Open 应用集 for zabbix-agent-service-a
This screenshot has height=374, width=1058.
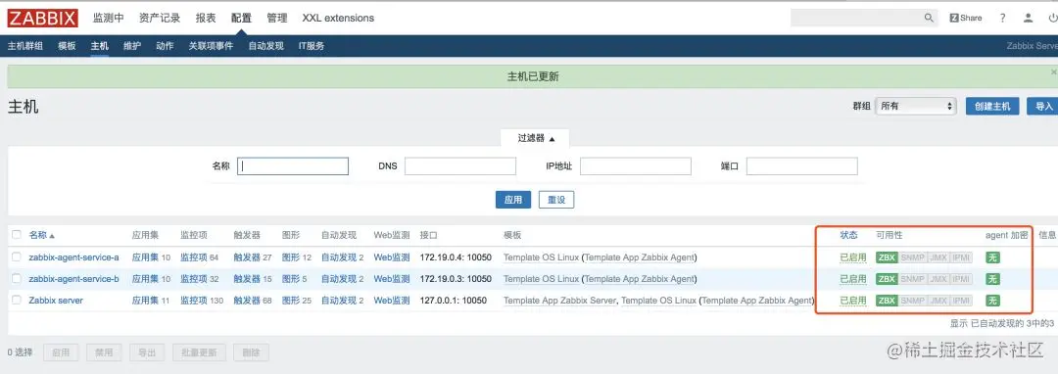click(145, 257)
